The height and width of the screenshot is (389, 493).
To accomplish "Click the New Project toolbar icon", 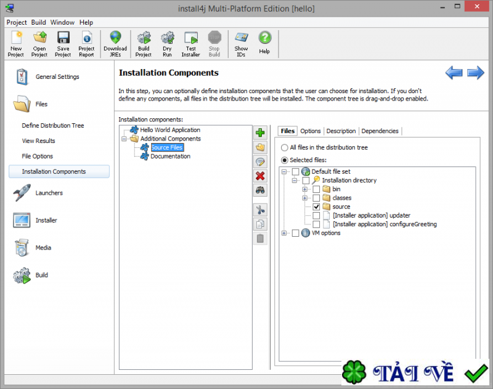I will [16, 44].
